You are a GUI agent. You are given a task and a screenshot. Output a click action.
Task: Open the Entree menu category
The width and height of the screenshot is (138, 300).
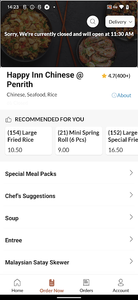point(69,240)
